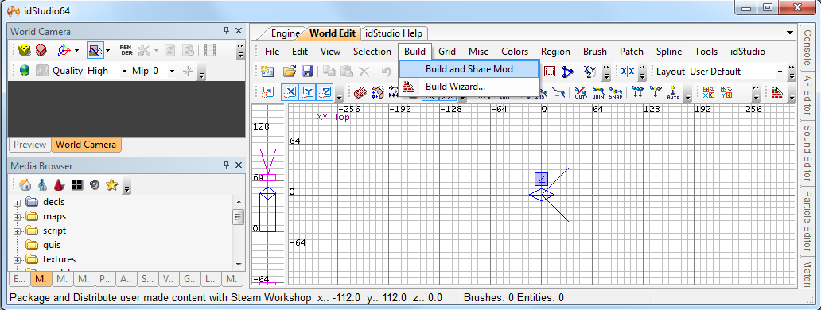Image resolution: width=821 pixels, height=310 pixels.
Task: Open the Layout User Default combo box
Action: point(736,71)
